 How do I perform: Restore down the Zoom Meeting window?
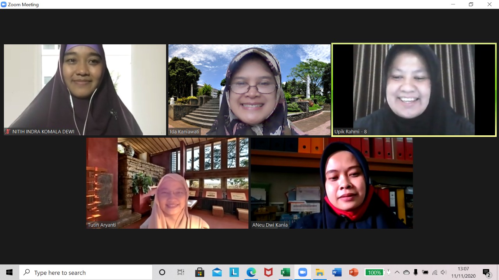click(471, 5)
